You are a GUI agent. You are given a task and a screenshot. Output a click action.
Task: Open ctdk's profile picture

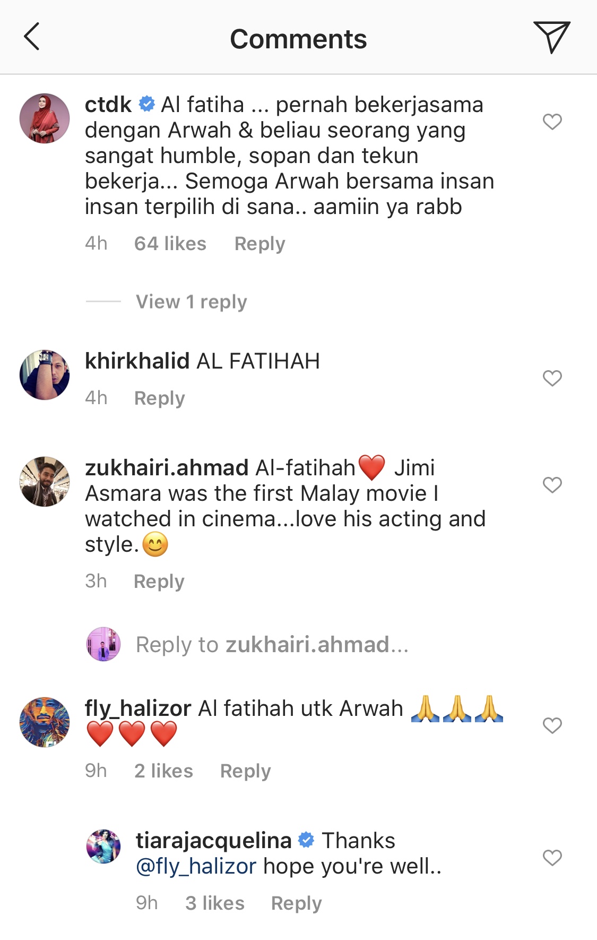click(x=45, y=118)
